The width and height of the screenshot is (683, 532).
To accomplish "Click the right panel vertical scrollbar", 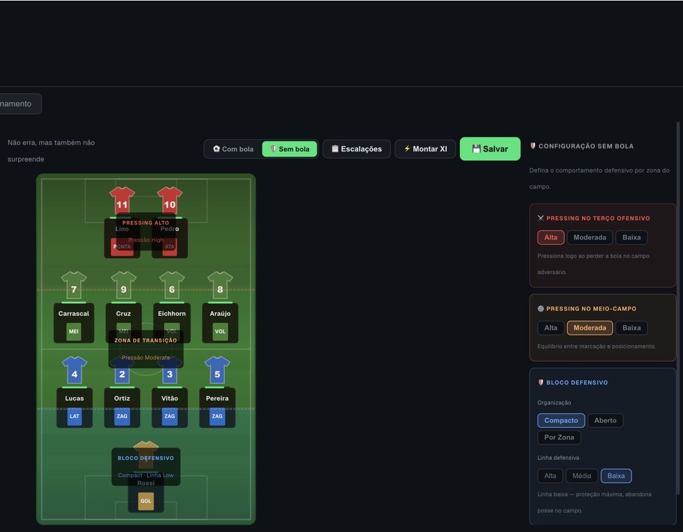I will click(678, 308).
